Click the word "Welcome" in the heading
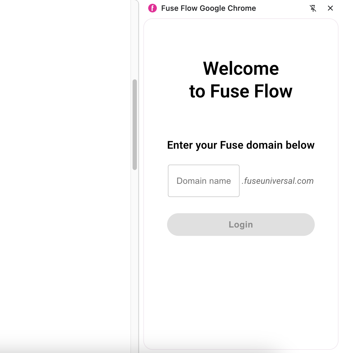 (x=241, y=69)
